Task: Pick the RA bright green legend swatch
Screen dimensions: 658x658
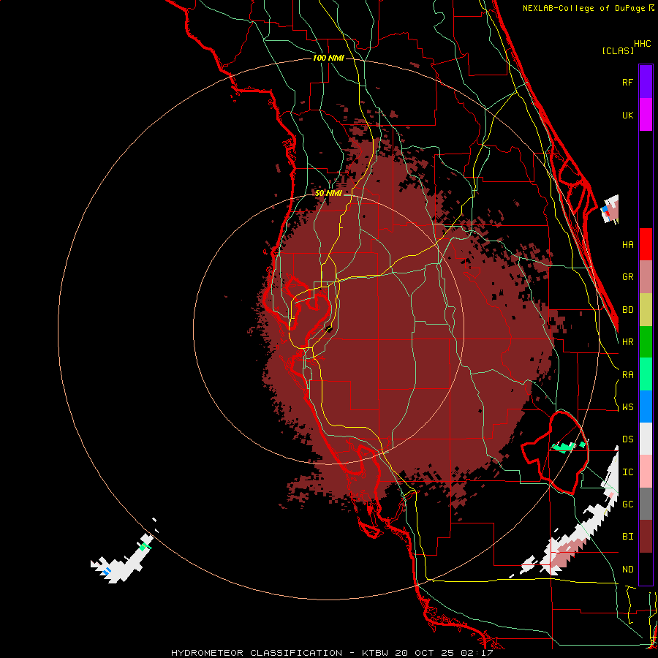Action: click(646, 374)
